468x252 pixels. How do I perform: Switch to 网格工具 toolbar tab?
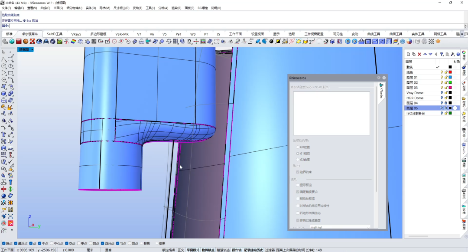pyautogui.click(x=440, y=34)
